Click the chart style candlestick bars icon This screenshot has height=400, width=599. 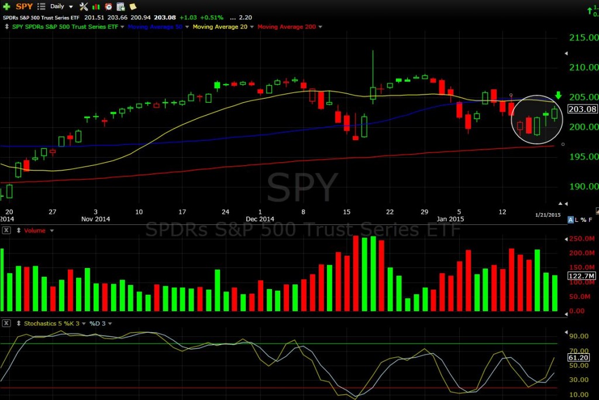pos(96,6)
